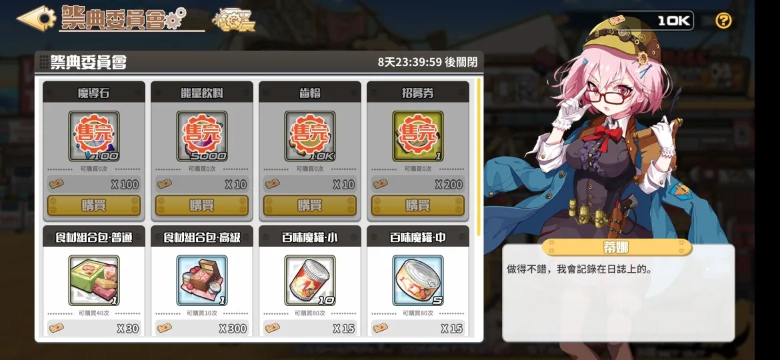The image size is (780, 360).
Task: Click 購買 button under 能量飲料
Action: tap(202, 205)
